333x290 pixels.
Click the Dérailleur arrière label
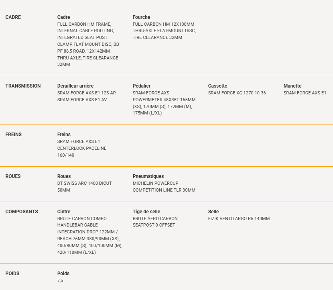pos(75,86)
